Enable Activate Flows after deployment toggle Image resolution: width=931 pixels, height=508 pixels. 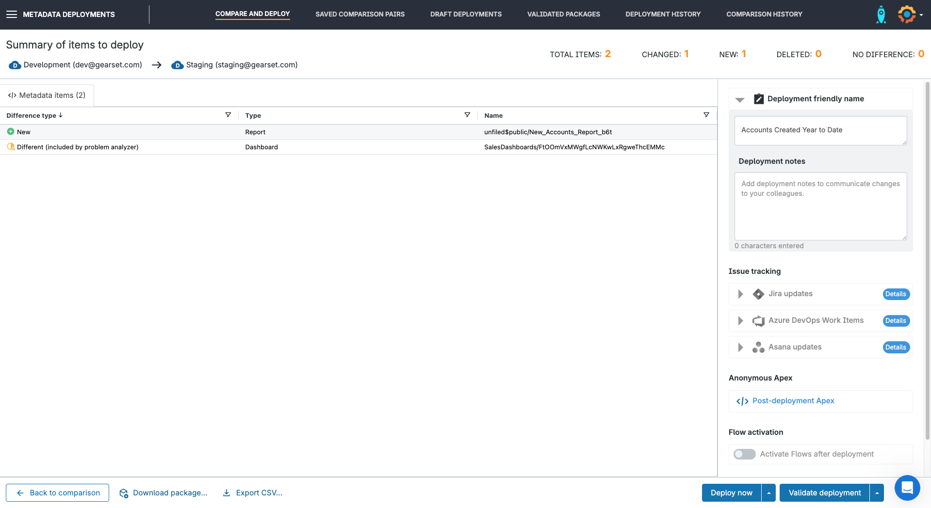click(x=744, y=454)
